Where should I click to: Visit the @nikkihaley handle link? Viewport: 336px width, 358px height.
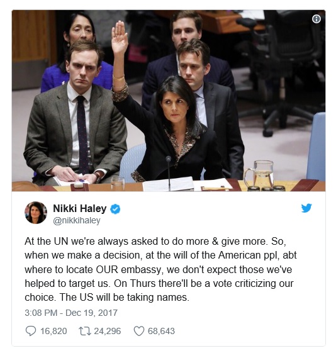[77, 221]
